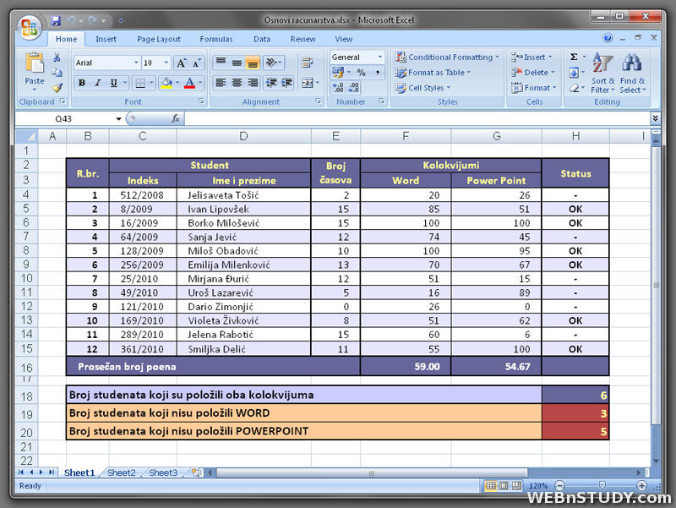Click the Borders icon
Viewport: 676px width, 508px height.
(x=140, y=83)
